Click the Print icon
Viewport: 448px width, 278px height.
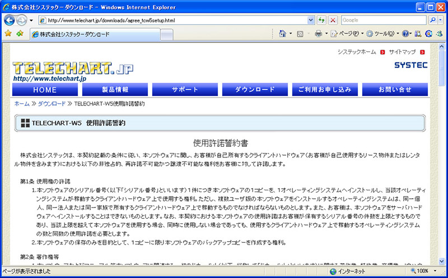[x=318, y=34]
